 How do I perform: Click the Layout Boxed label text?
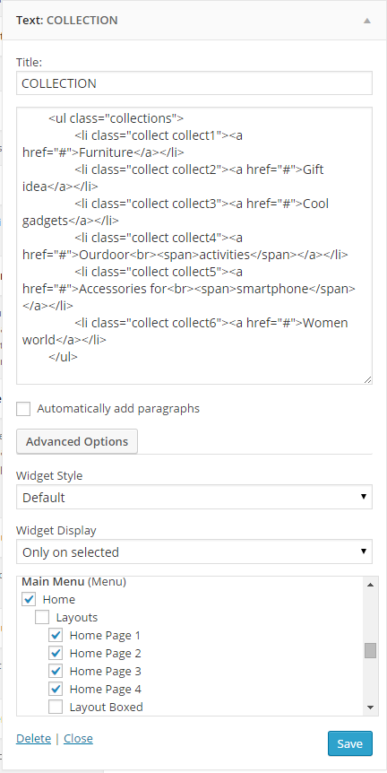(x=107, y=707)
